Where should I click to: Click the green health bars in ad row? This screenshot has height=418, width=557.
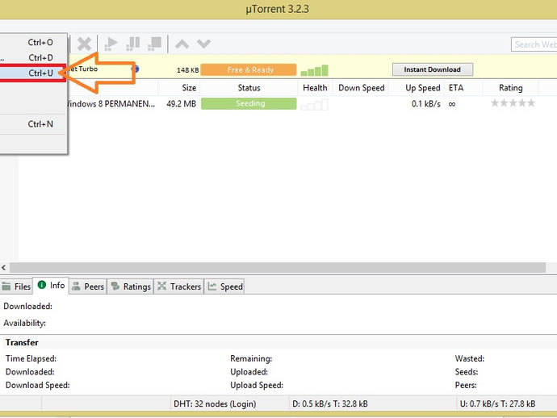coord(314,70)
